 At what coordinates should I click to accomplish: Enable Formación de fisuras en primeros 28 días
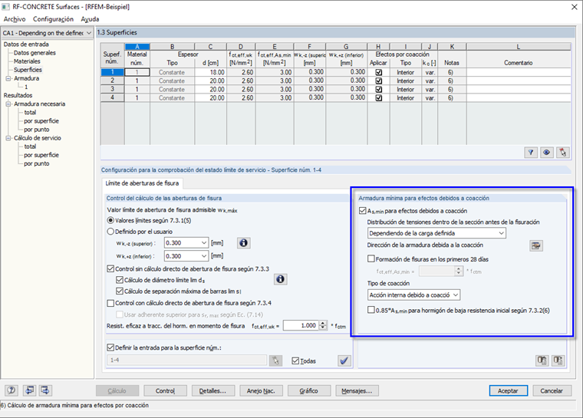[371, 258]
